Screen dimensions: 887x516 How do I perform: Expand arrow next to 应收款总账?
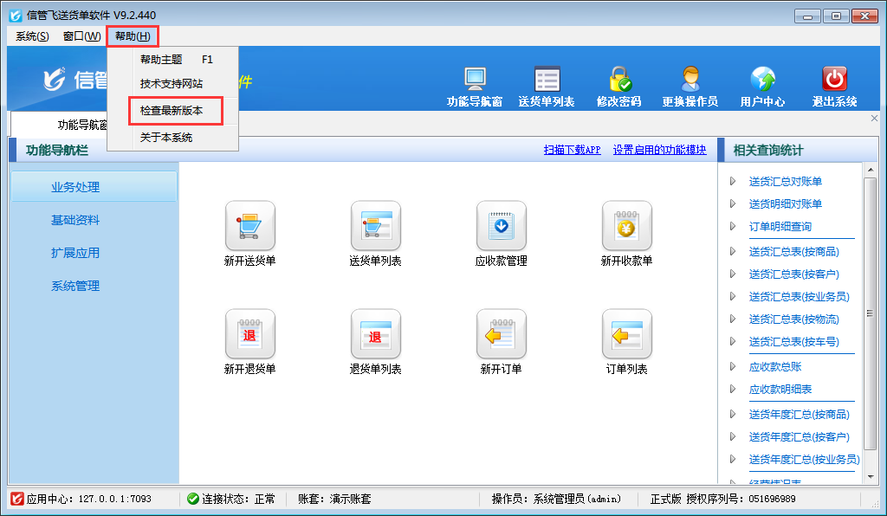pos(733,367)
